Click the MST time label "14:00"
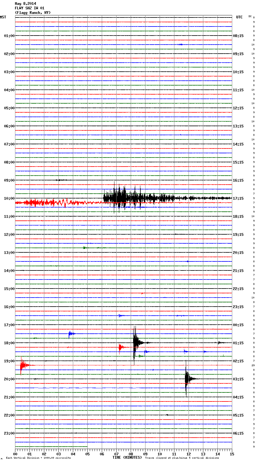 click(x=9, y=270)
